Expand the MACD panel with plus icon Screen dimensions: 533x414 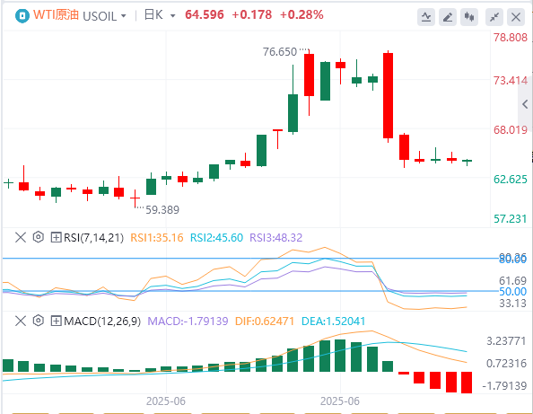[56, 321]
